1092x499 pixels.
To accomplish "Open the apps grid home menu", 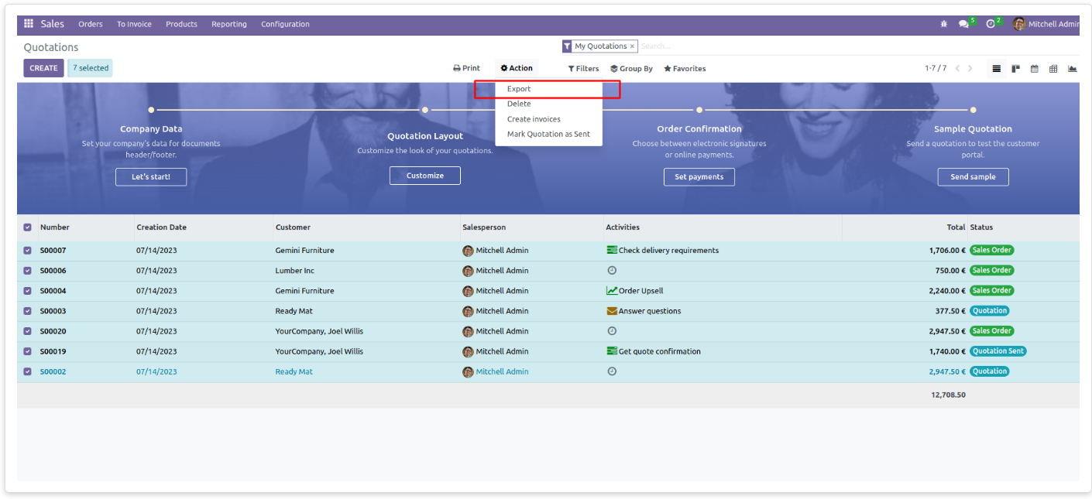I will click(29, 24).
